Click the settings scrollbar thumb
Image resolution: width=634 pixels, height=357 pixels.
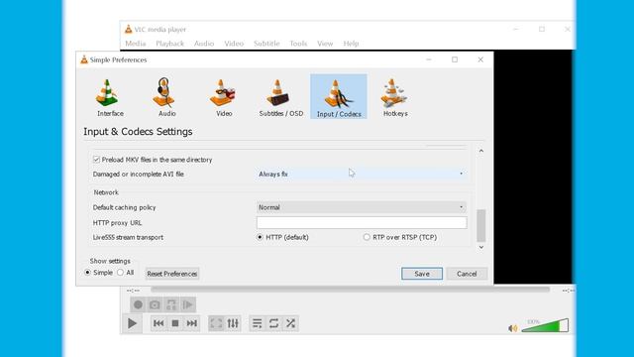pos(481,225)
